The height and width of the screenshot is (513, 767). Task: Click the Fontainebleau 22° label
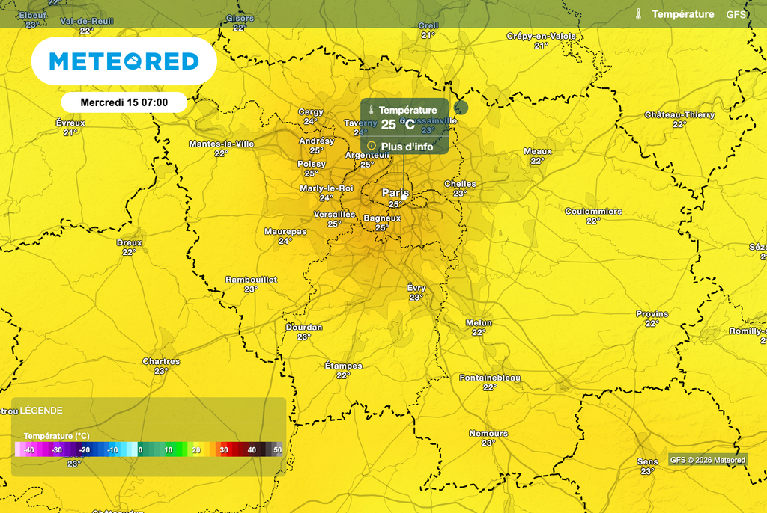(490, 382)
